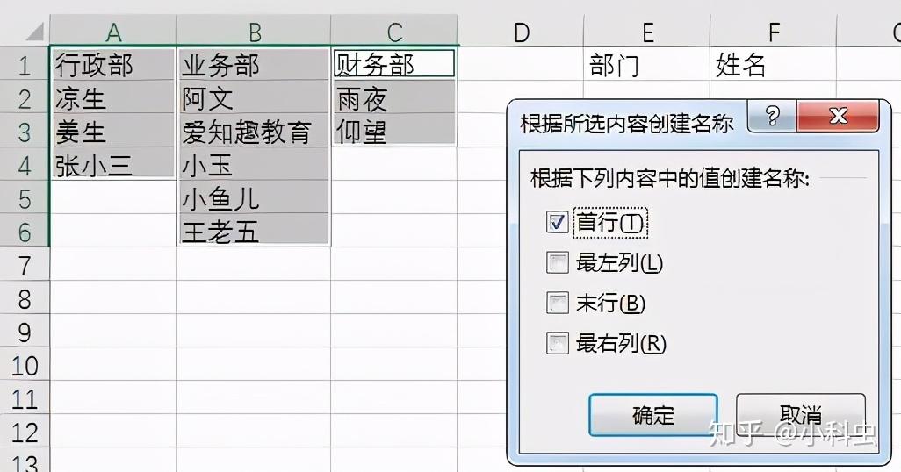Click the 首行(T) label text
This screenshot has width=901, height=472.
click(x=610, y=222)
